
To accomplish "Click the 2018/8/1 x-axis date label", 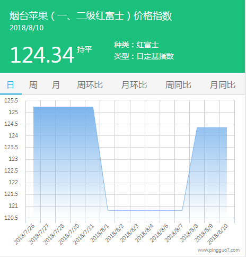I will [x=100, y=233].
